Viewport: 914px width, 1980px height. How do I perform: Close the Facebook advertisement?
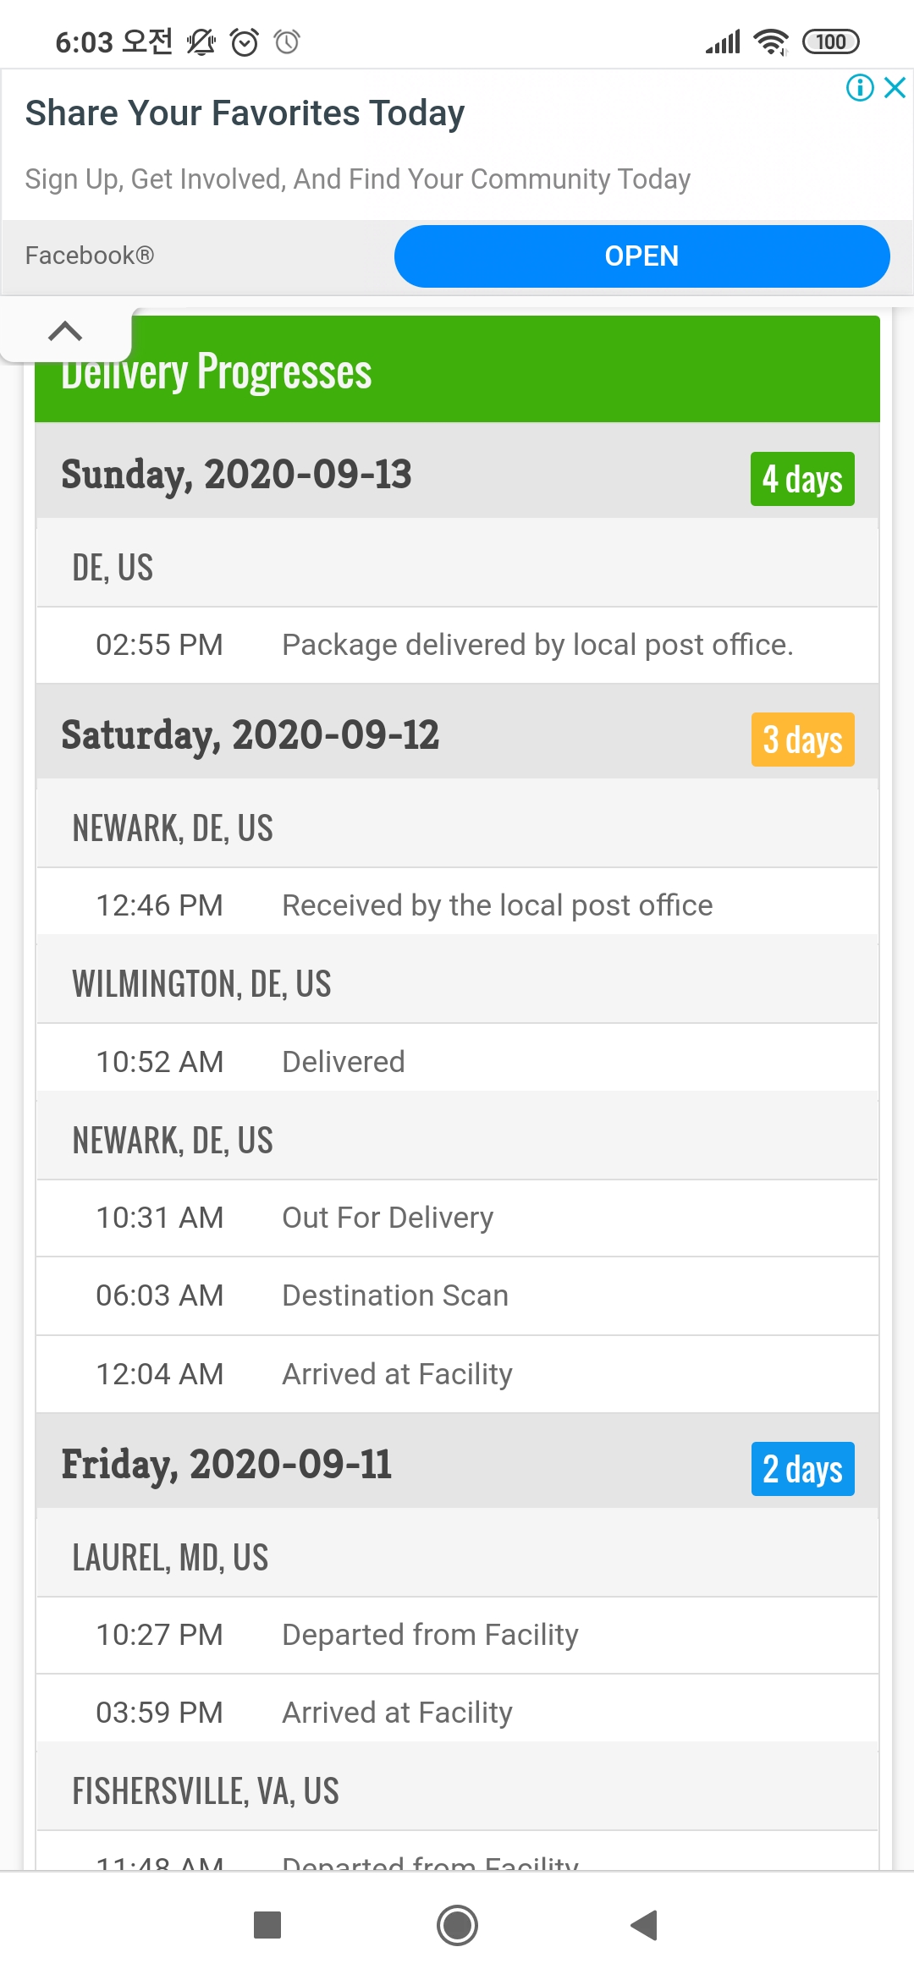(x=895, y=87)
